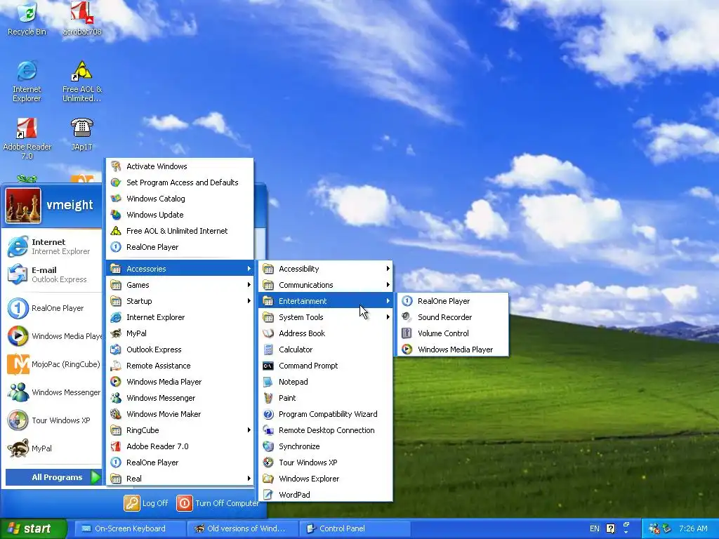The width and height of the screenshot is (719, 539).
Task: Open the JAp1T desktop icon
Action: click(81, 134)
